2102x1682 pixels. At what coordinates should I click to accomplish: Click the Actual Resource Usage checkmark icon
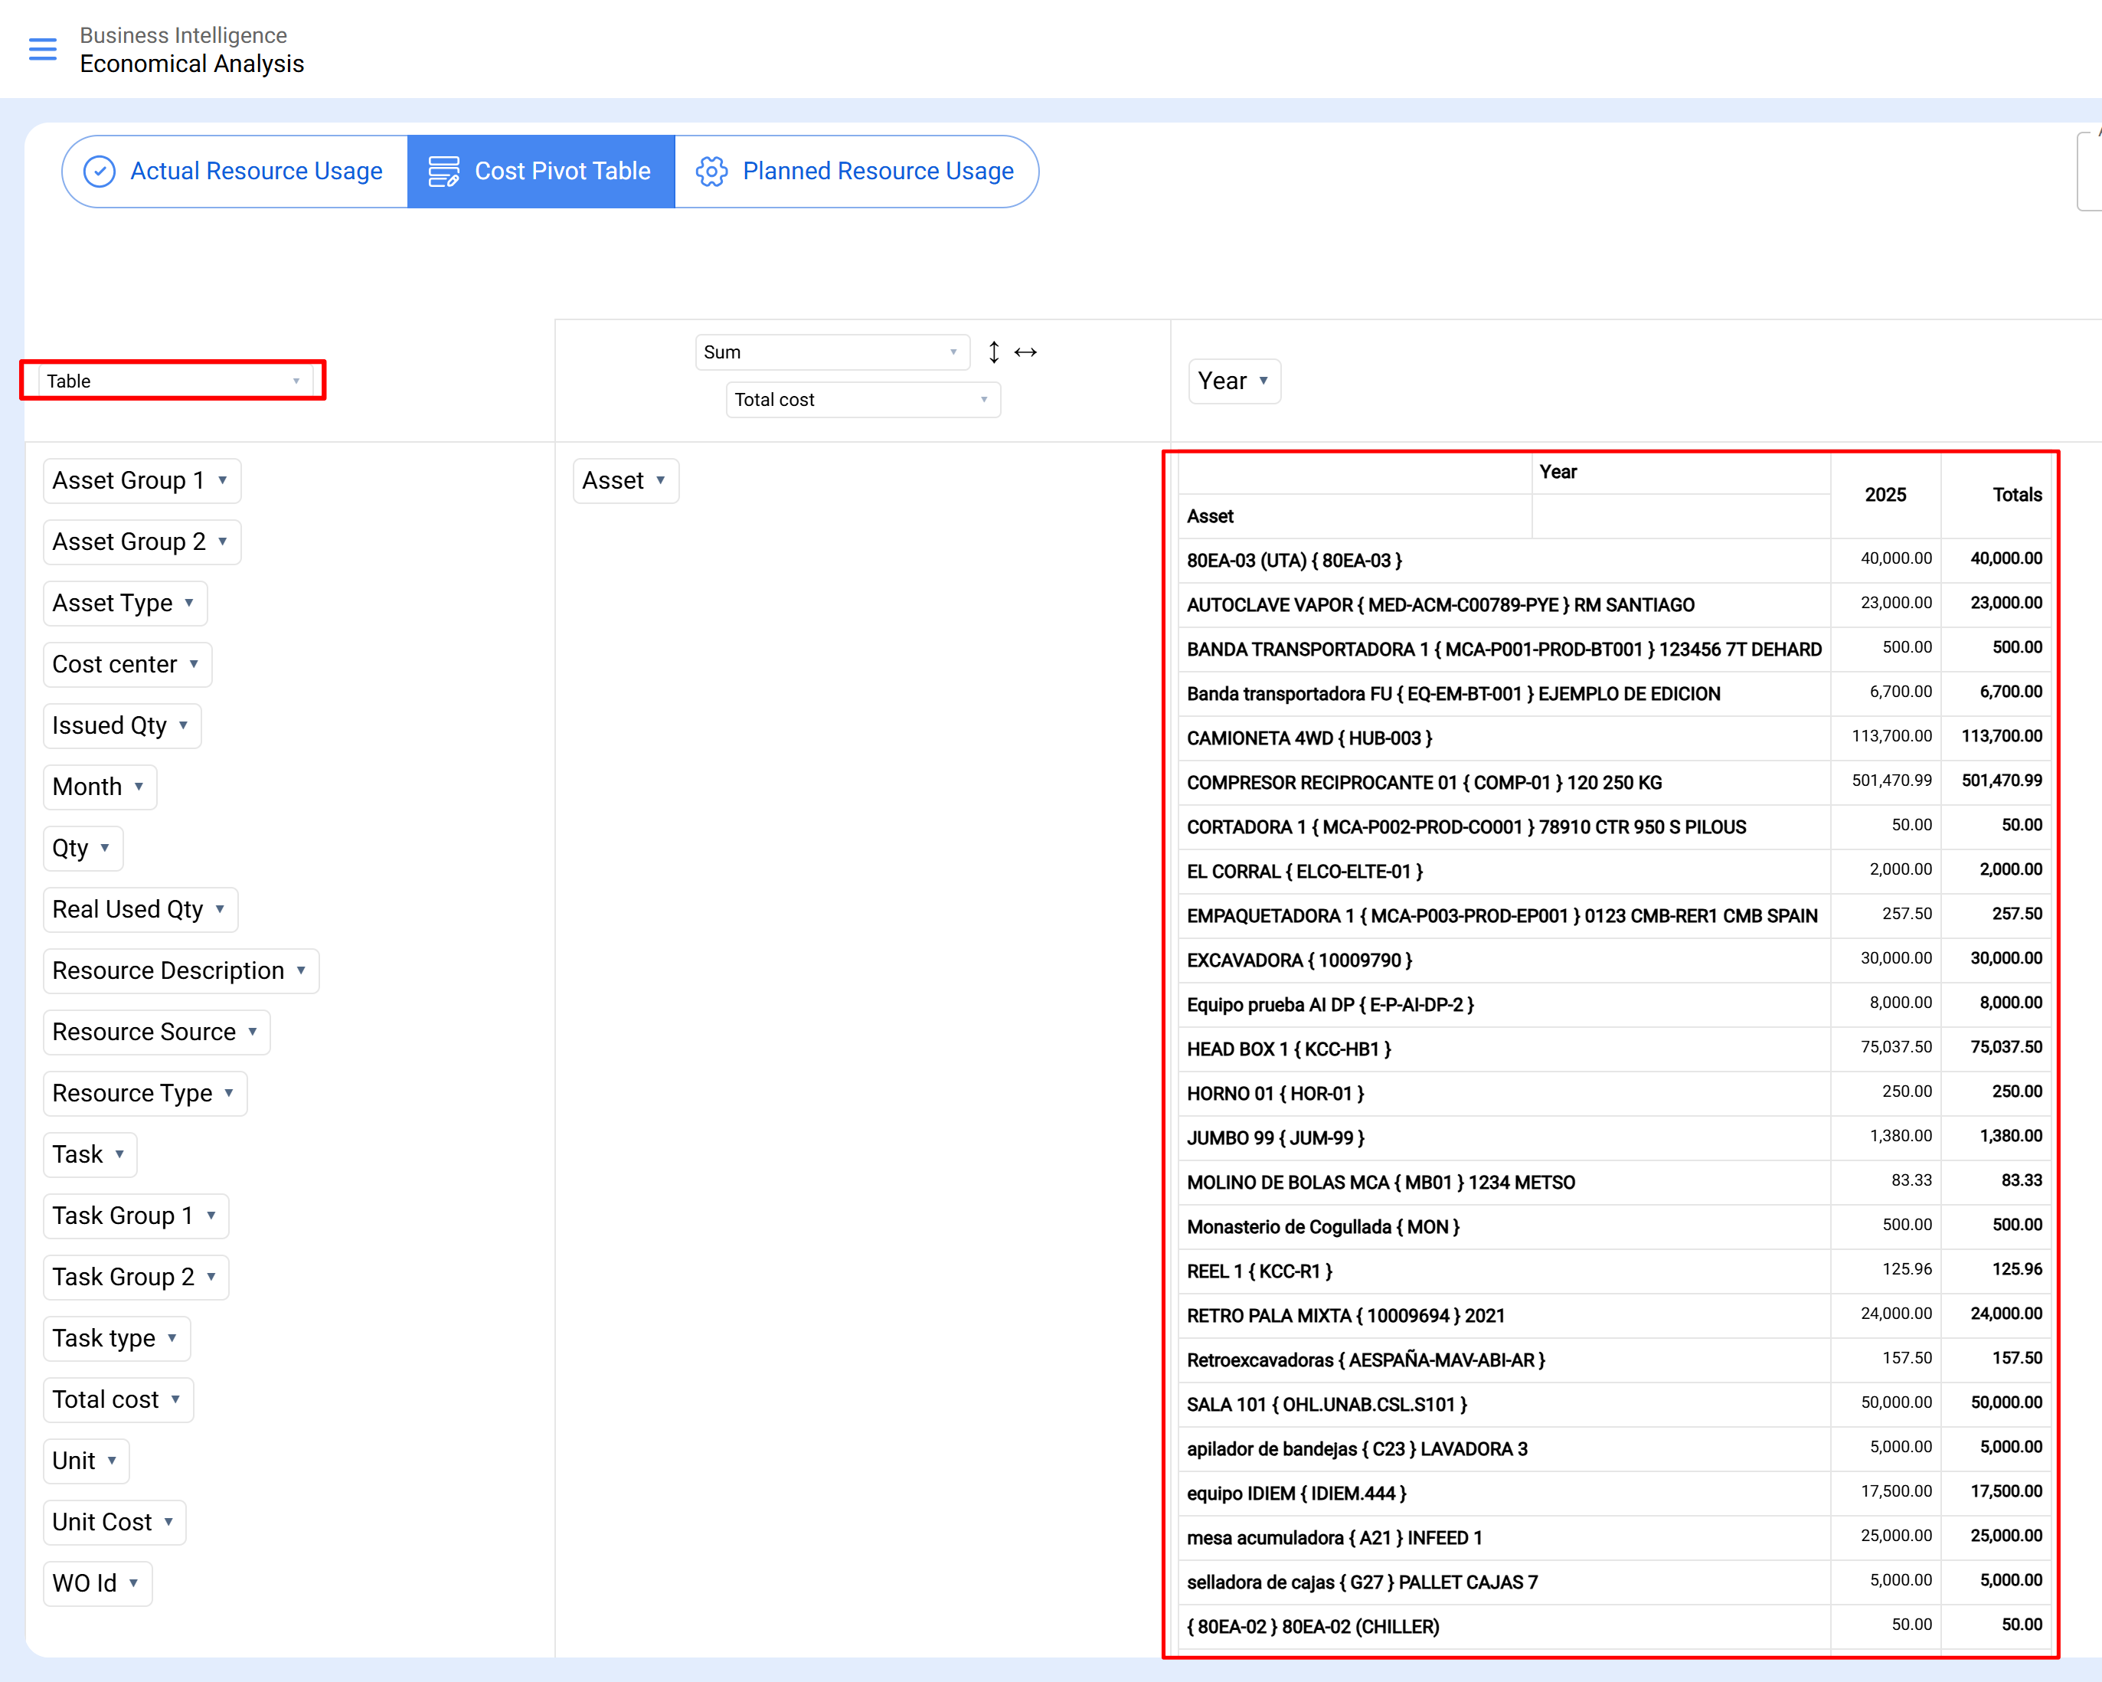(100, 172)
